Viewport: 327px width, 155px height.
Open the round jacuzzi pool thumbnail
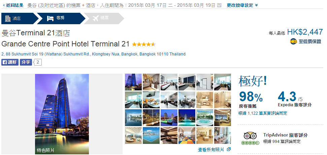click(x=205, y=118)
